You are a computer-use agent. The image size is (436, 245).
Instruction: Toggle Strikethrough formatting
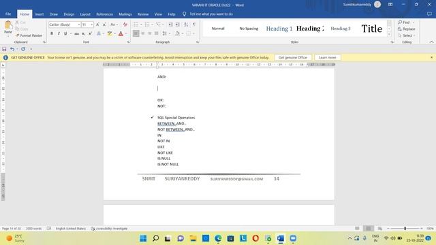(76, 33)
